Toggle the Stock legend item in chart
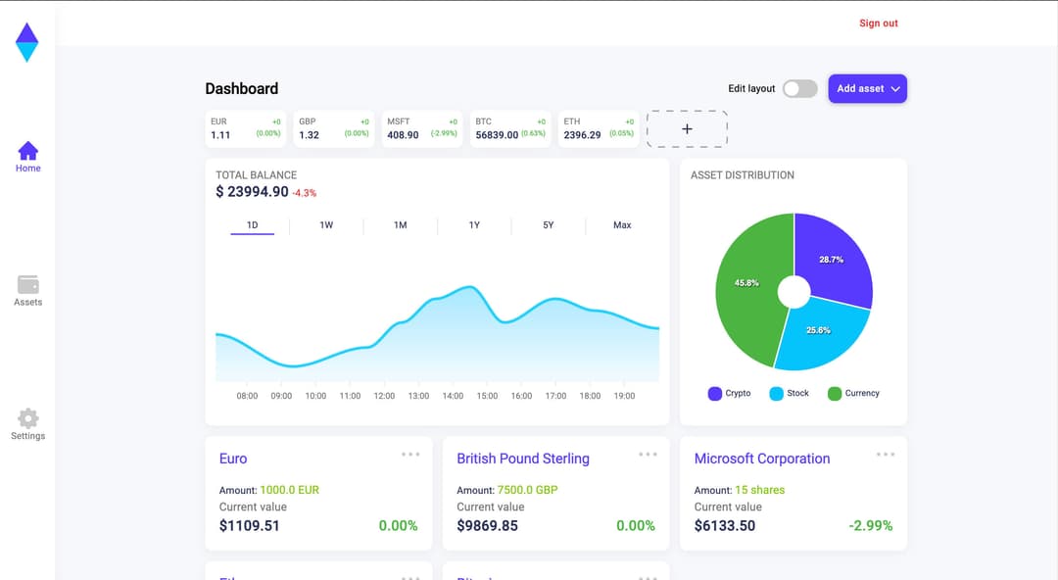The image size is (1058, 580). pos(790,394)
